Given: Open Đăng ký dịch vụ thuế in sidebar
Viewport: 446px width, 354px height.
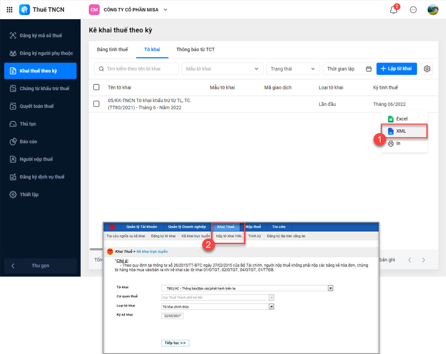Looking at the screenshot, I should tap(40, 177).
